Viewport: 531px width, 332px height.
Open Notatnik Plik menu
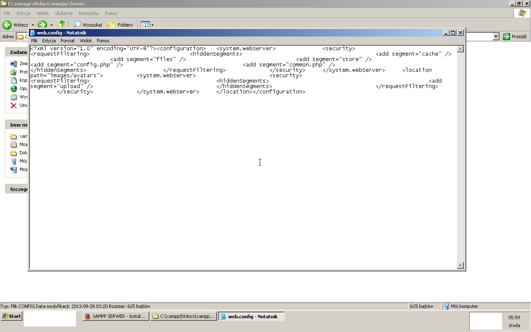tap(34, 41)
